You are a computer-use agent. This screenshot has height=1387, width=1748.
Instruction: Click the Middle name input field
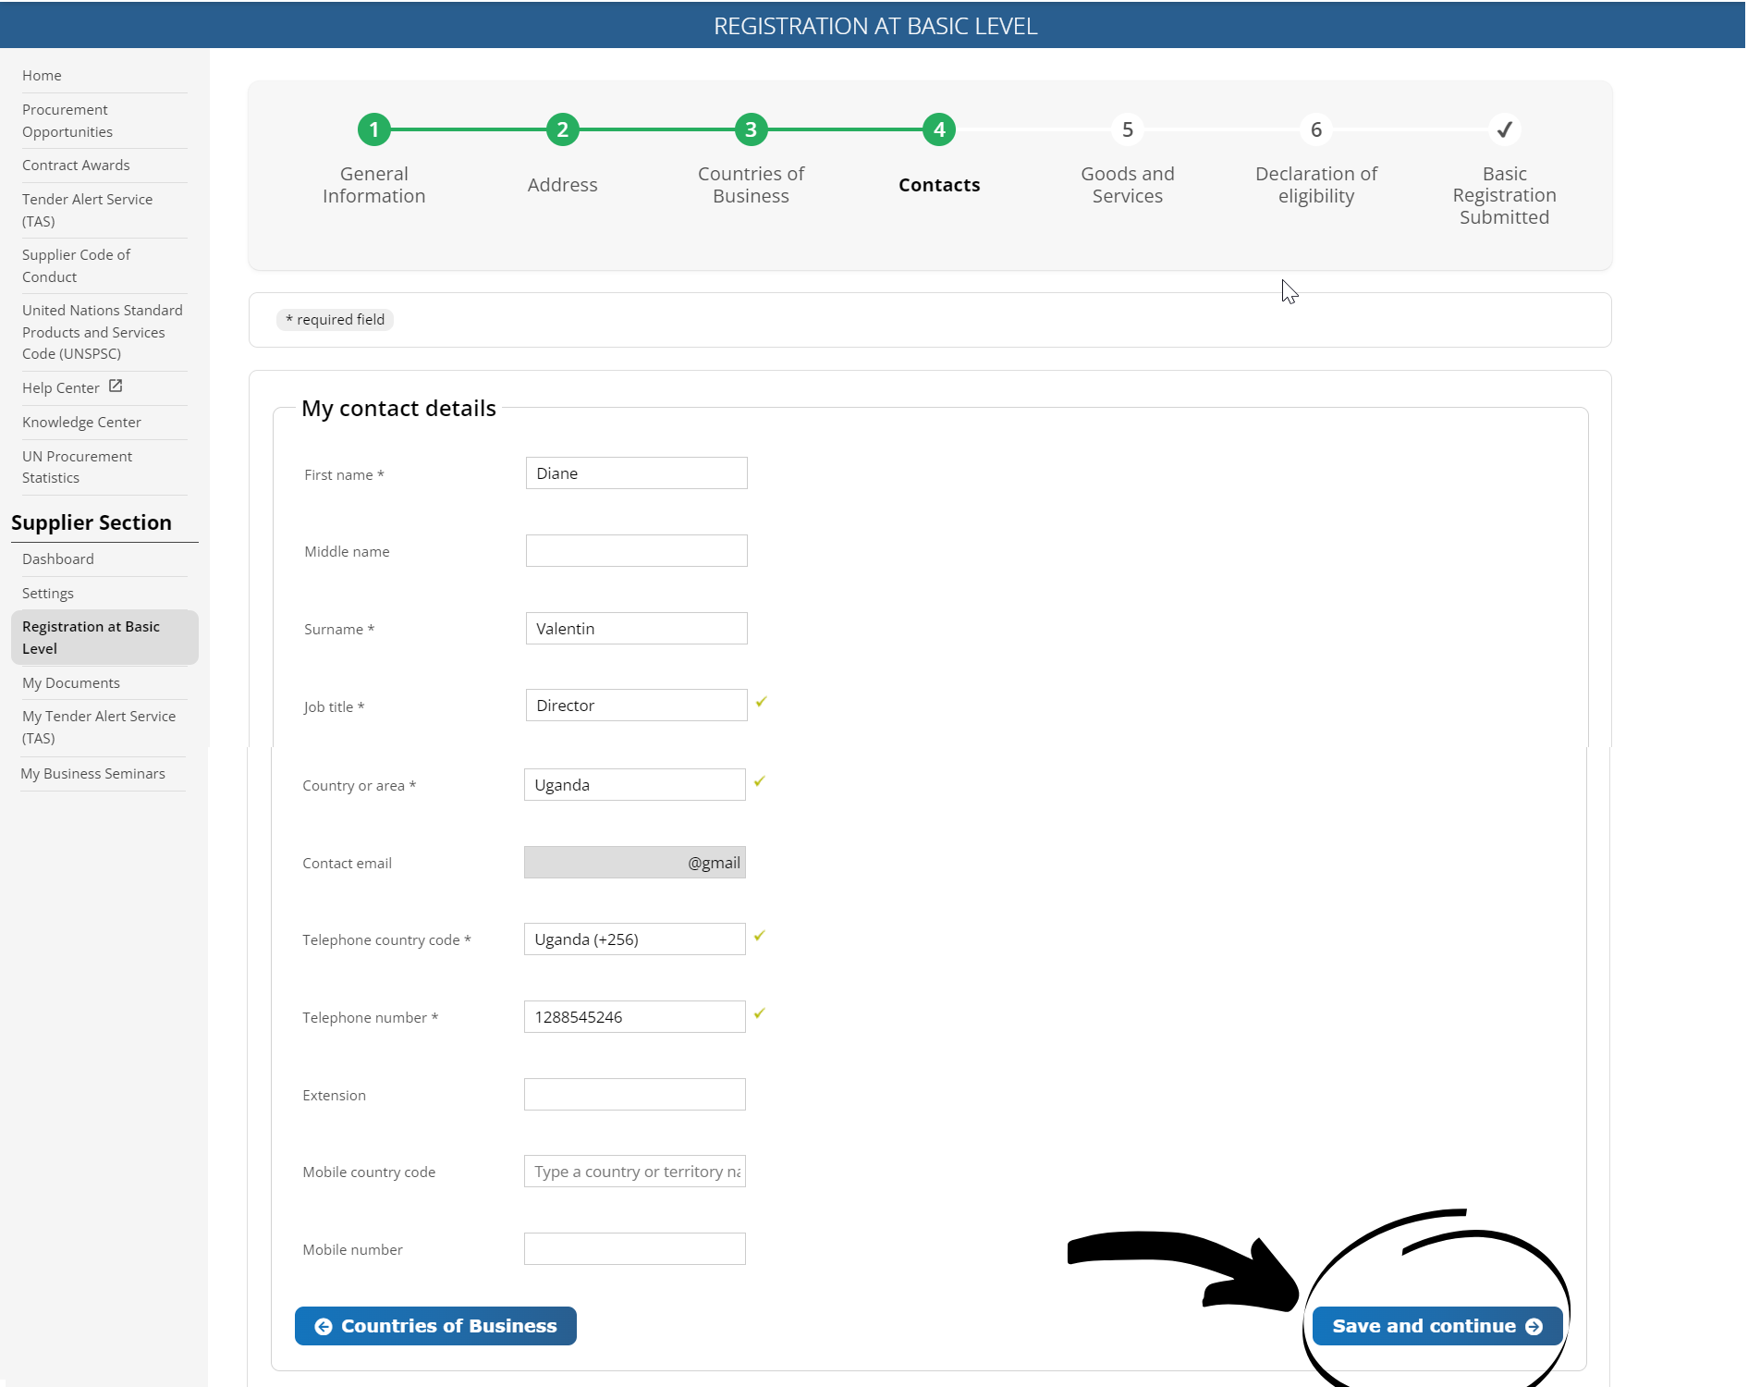[x=636, y=551]
